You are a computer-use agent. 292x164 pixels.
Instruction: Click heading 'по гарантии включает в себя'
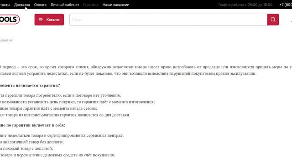pos(32,125)
